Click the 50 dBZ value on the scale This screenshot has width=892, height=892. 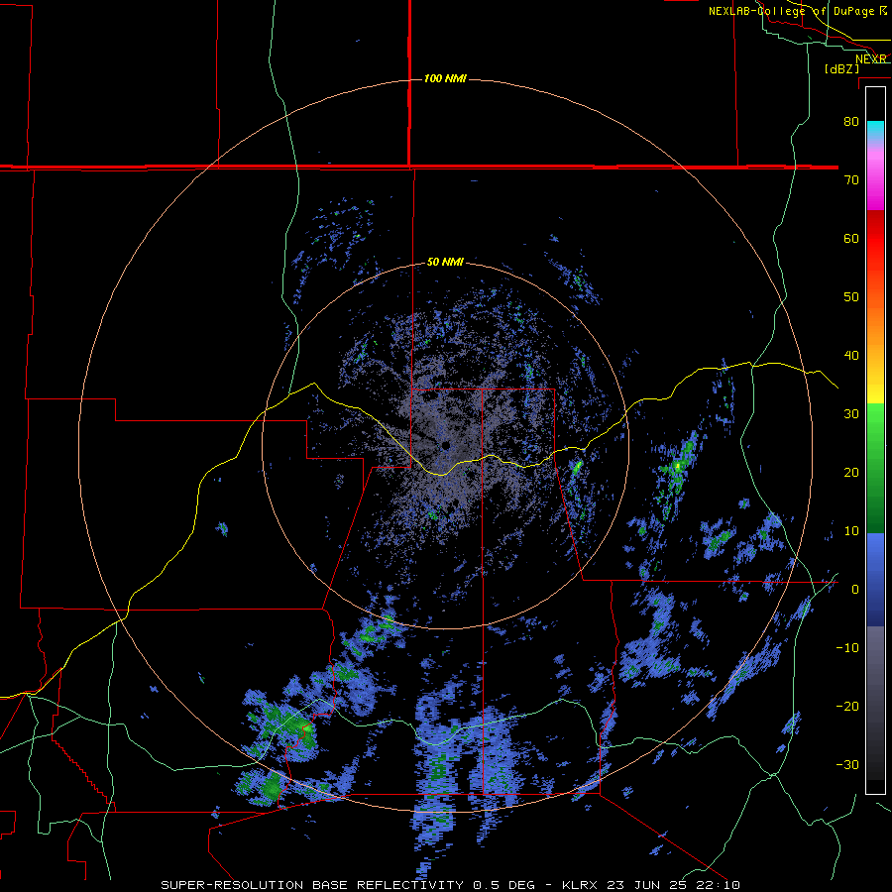click(851, 297)
